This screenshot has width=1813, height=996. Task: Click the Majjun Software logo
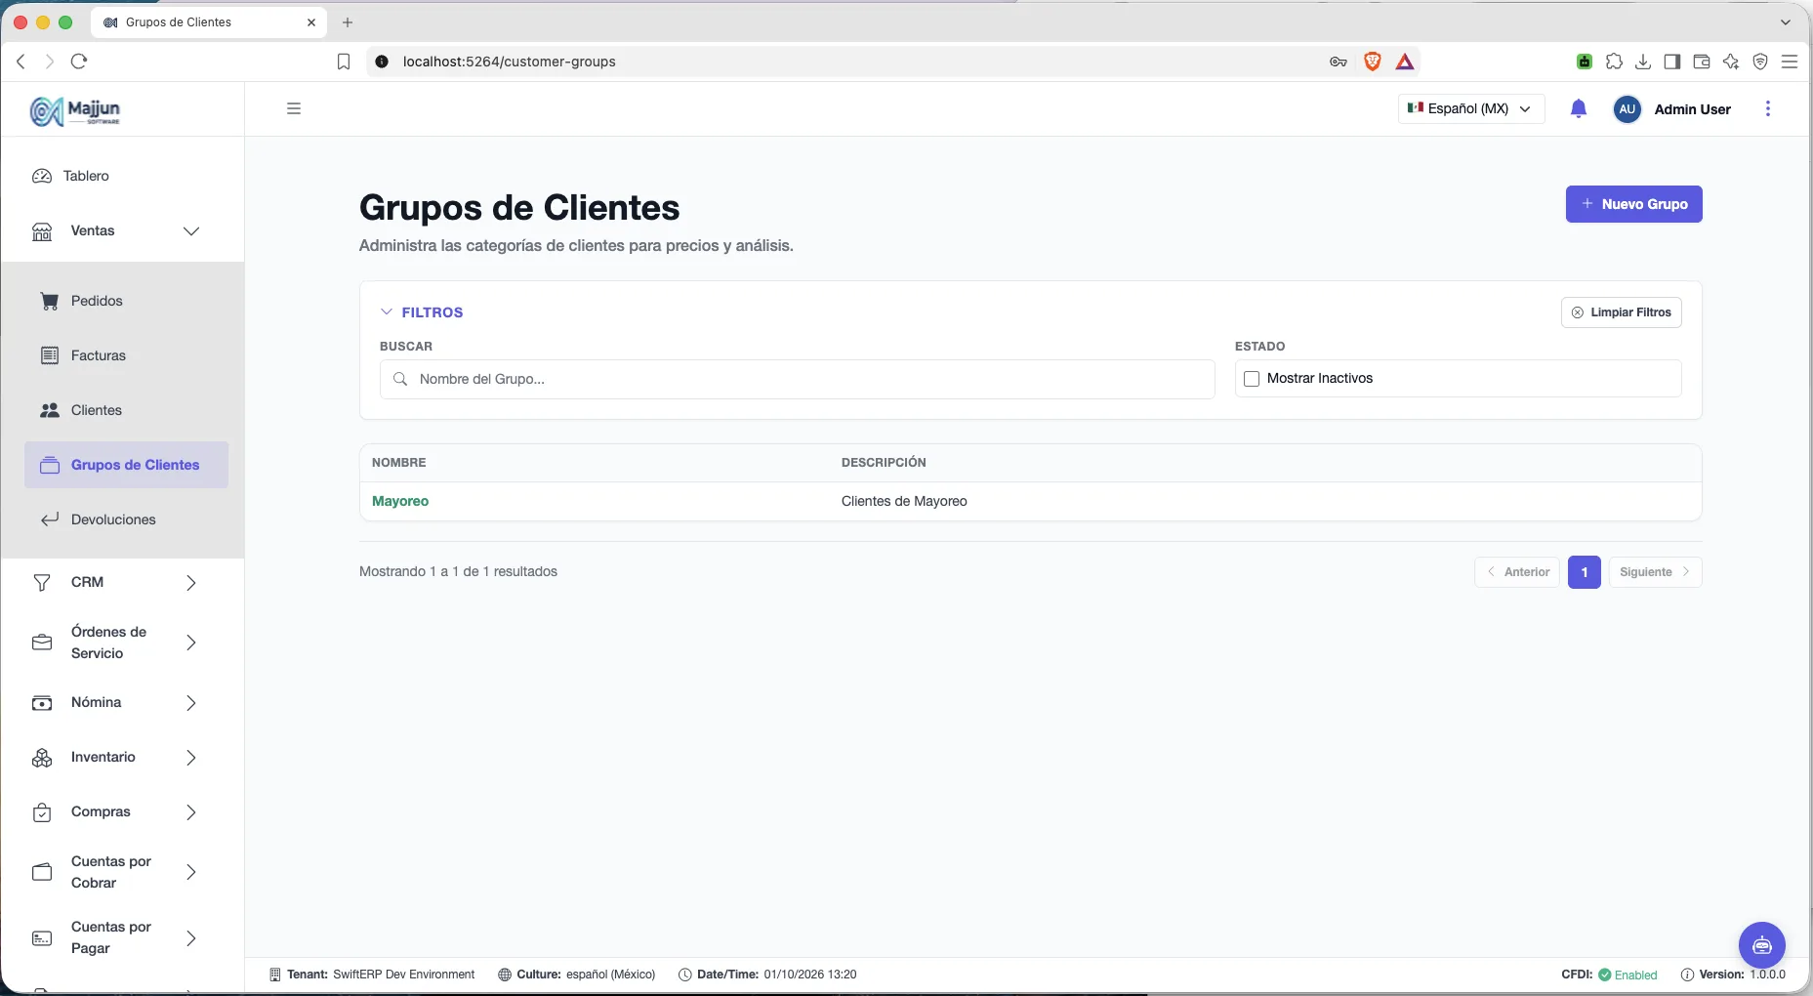pos(75,110)
